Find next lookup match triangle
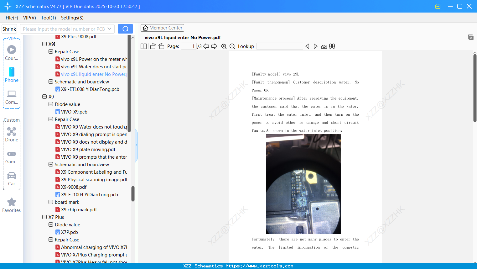This screenshot has width=477, height=269. click(x=315, y=46)
